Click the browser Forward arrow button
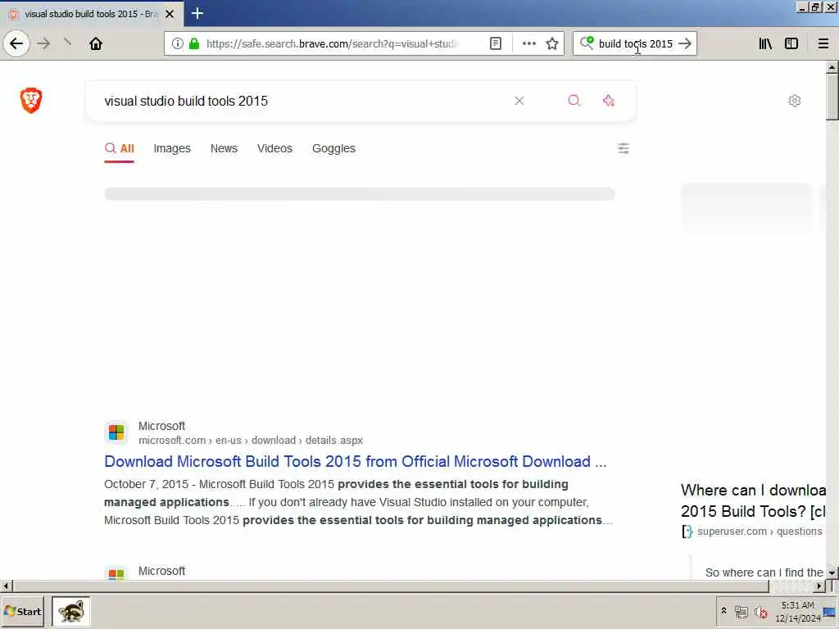This screenshot has height=629, width=839. [44, 43]
